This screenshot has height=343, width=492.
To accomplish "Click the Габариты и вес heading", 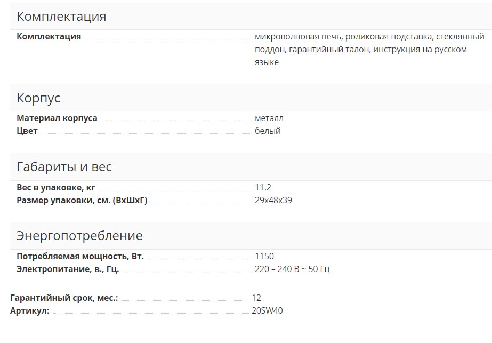I will point(64,167).
